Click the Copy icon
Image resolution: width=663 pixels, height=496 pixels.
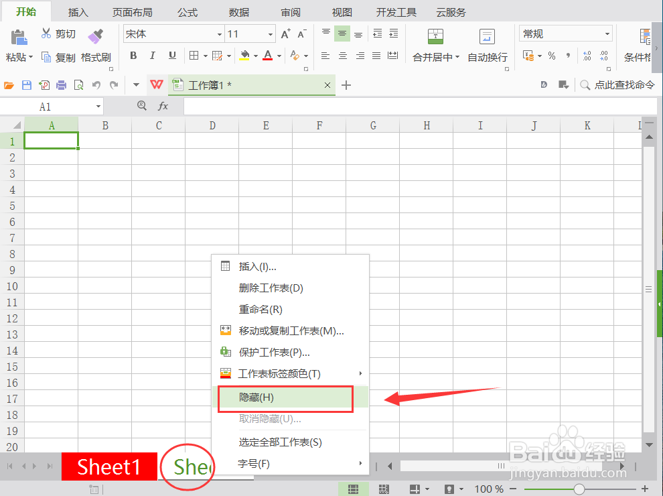pyautogui.click(x=46, y=57)
